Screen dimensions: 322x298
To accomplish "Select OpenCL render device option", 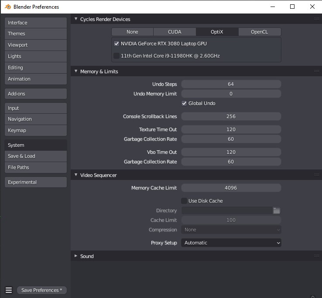I will click(x=260, y=32).
